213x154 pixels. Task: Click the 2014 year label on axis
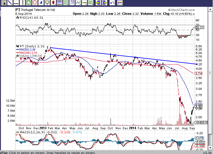click(x=133, y=128)
